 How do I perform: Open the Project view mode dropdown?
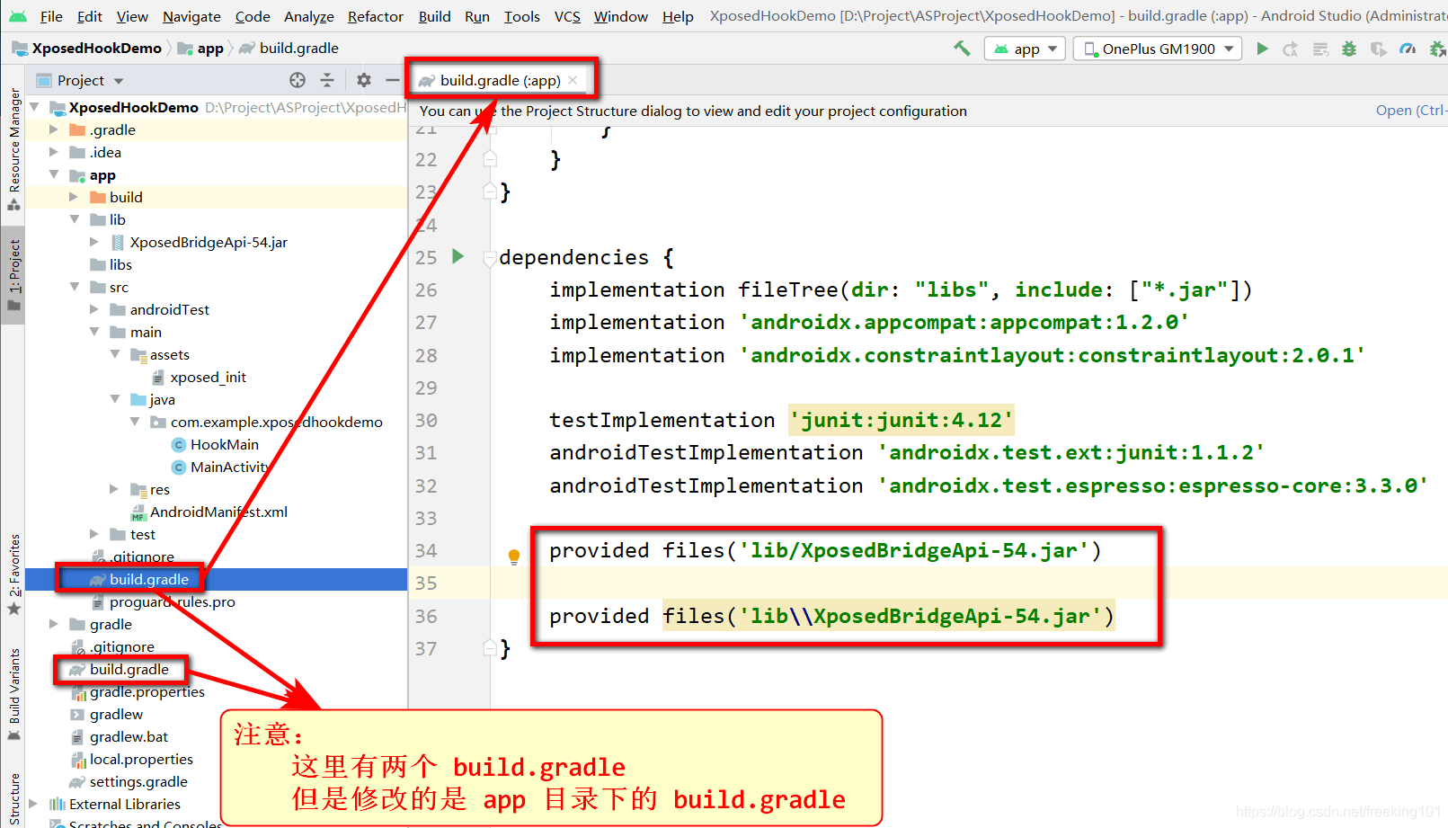point(80,80)
